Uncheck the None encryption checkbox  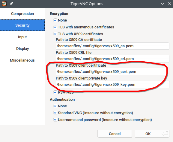click(55, 20)
